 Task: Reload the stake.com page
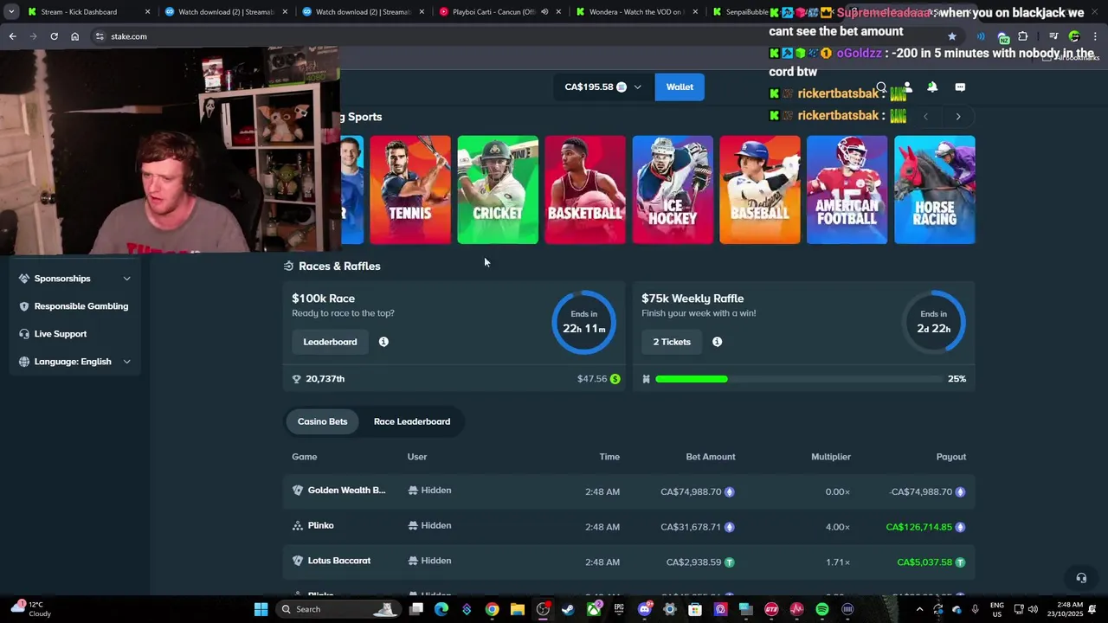[54, 36]
